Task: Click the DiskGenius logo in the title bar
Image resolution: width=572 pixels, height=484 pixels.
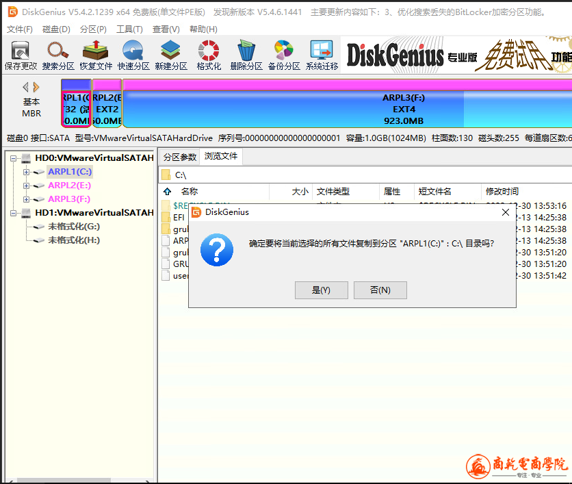Action: tap(12, 12)
